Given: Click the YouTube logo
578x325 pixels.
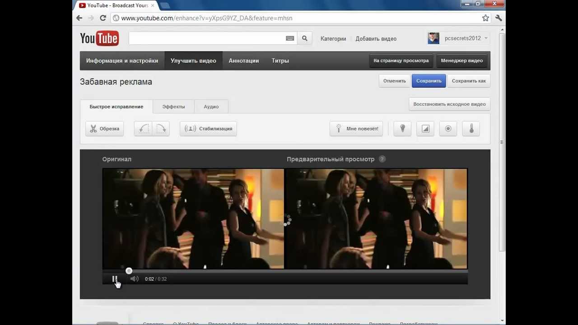Looking at the screenshot, I should 99,38.
